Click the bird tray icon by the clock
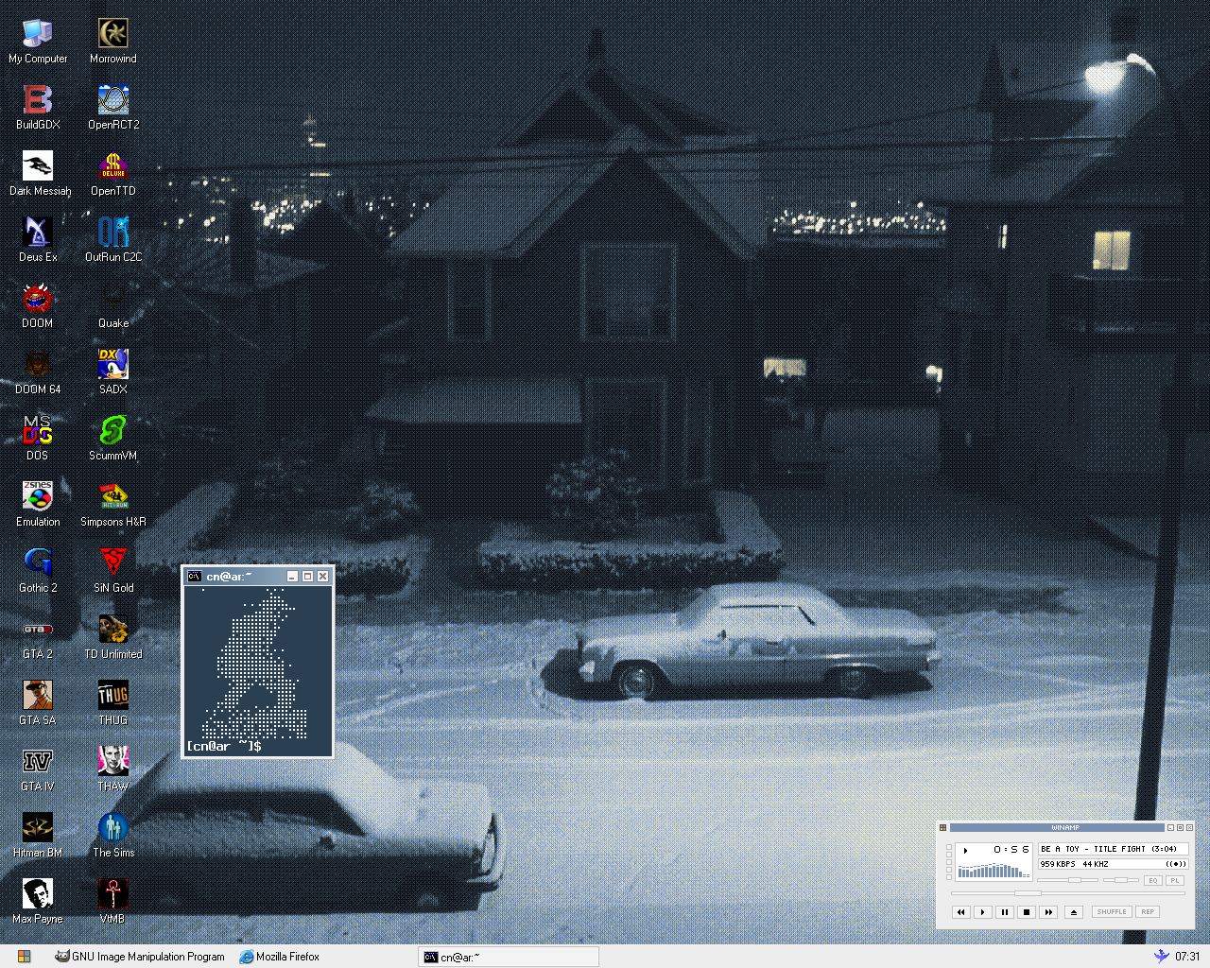Viewport: 1210px width, 968px height. 1162,956
